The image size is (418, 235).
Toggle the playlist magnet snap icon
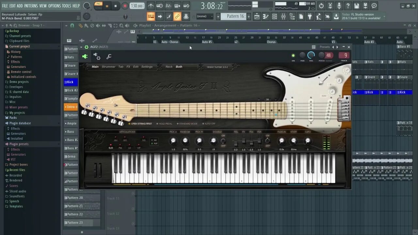72,25
